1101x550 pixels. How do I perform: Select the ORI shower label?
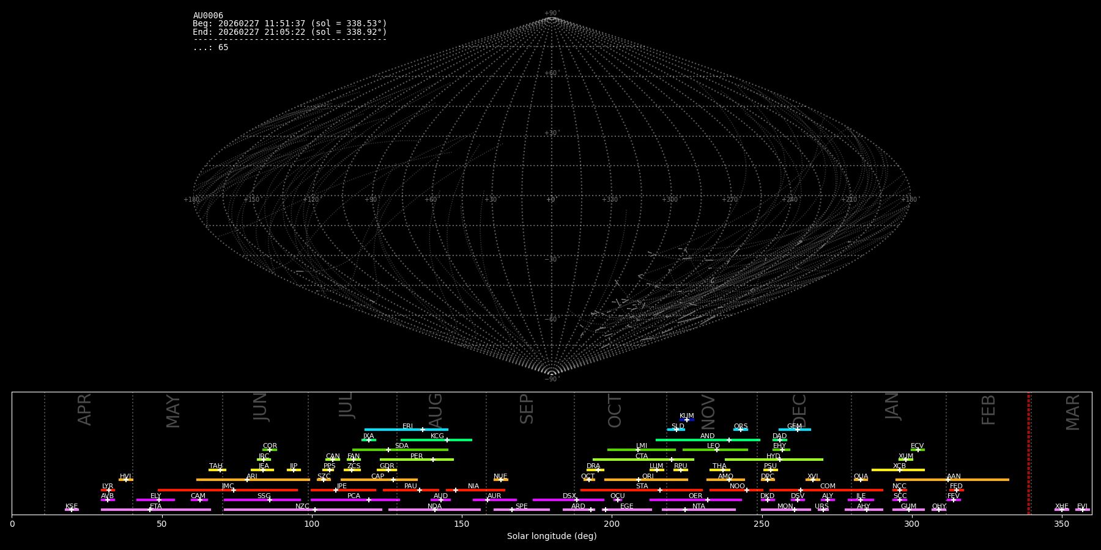(x=648, y=477)
